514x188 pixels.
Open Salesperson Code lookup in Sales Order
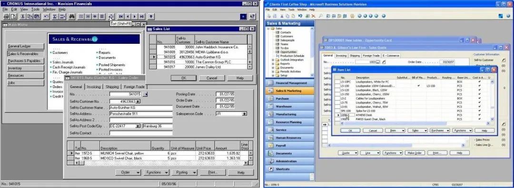point(245,114)
